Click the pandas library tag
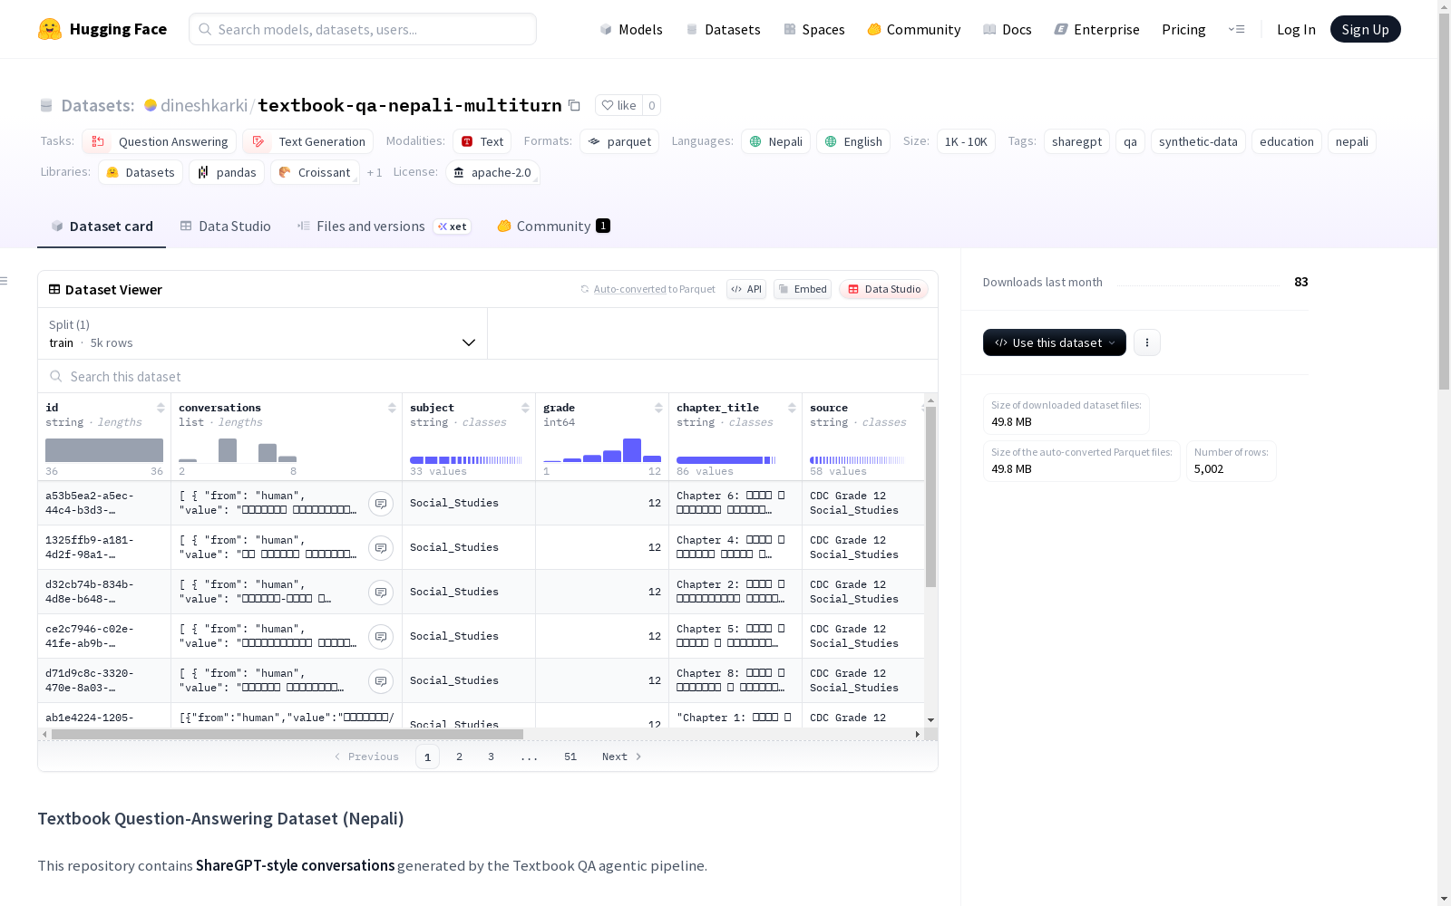Viewport: 1451px width, 906px height. 227,172
